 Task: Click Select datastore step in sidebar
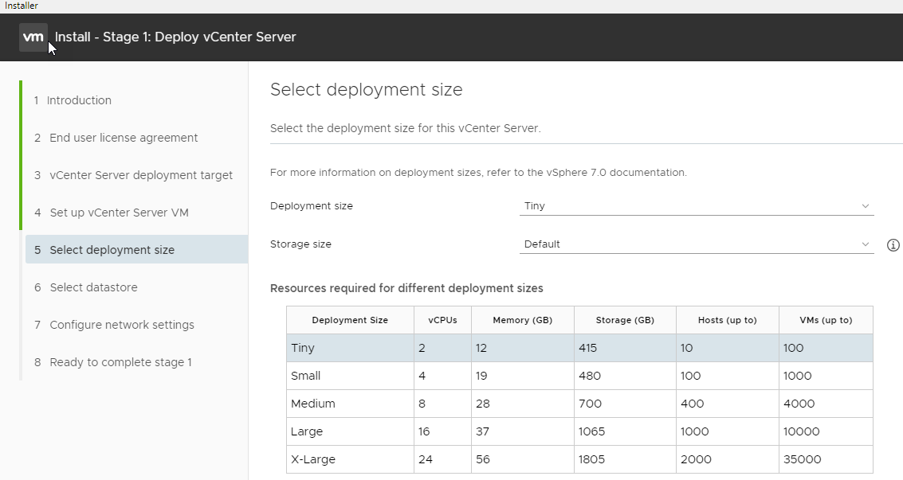click(92, 287)
